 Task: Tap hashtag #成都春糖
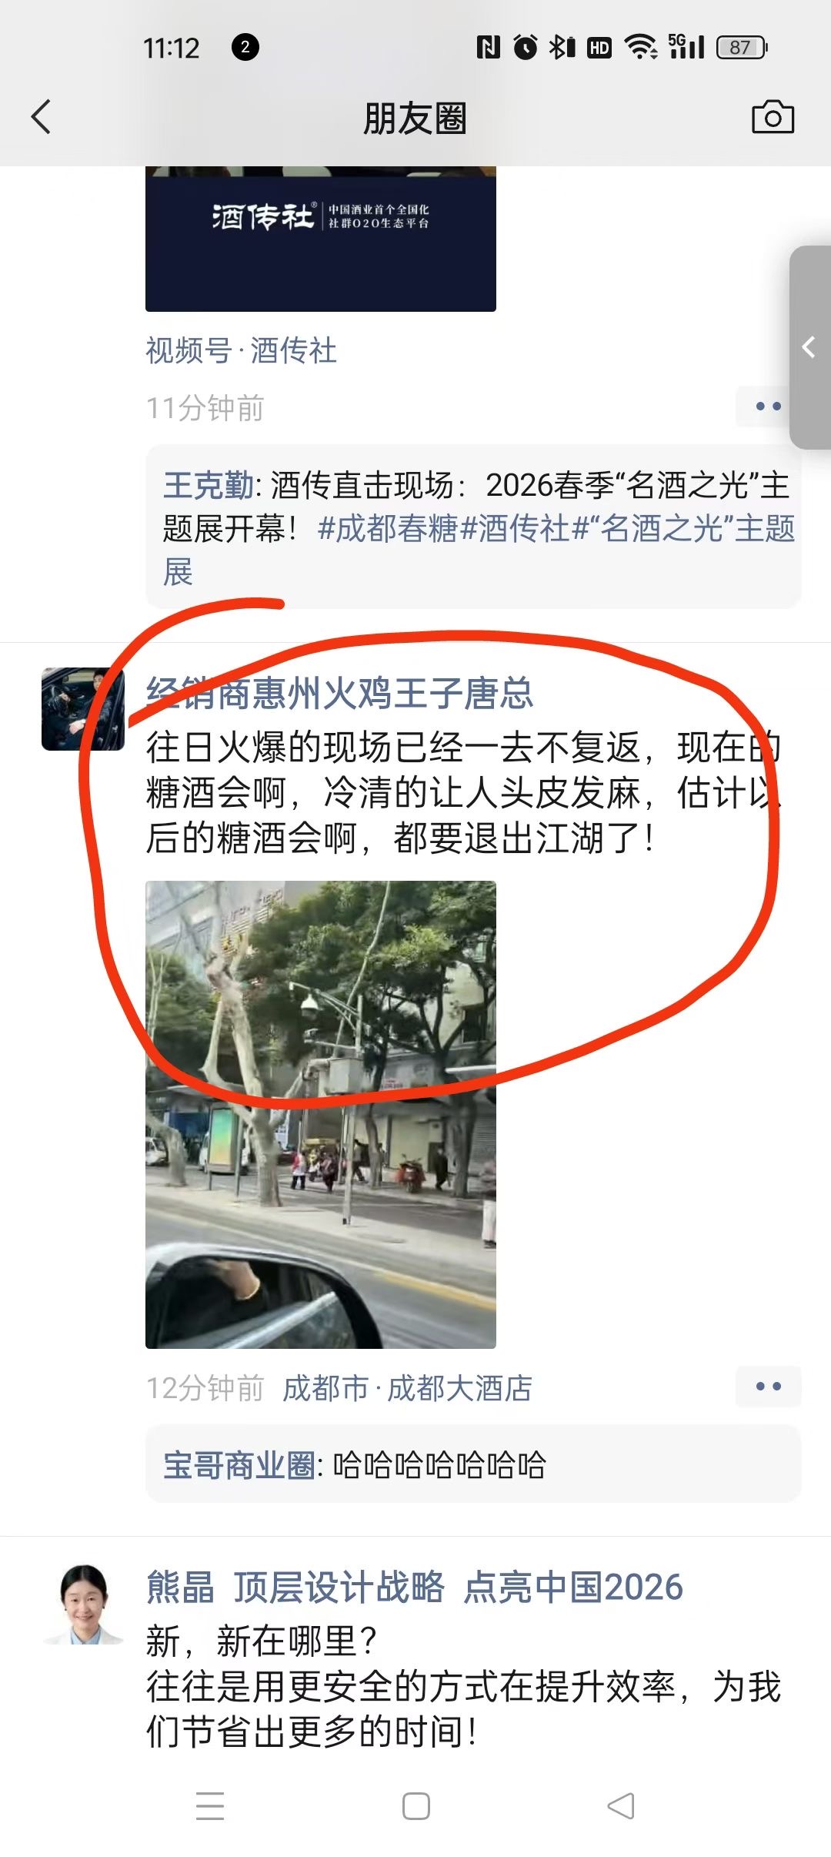[x=388, y=529]
